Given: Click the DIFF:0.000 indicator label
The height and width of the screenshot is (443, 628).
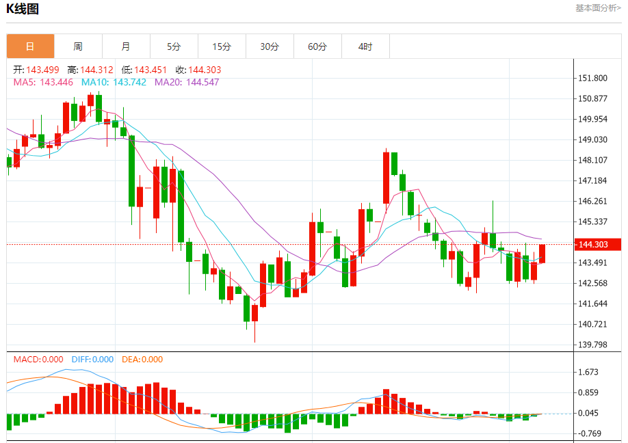Looking at the screenshot, I should 92,360.
